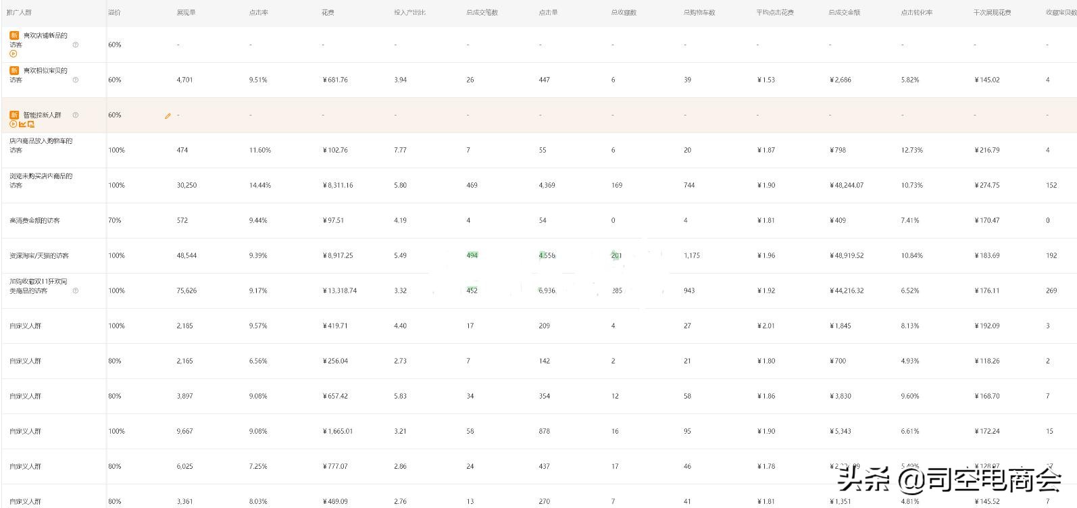Click the 推广人群 column header
Viewport: 1077px width, 508px height.
(x=19, y=12)
